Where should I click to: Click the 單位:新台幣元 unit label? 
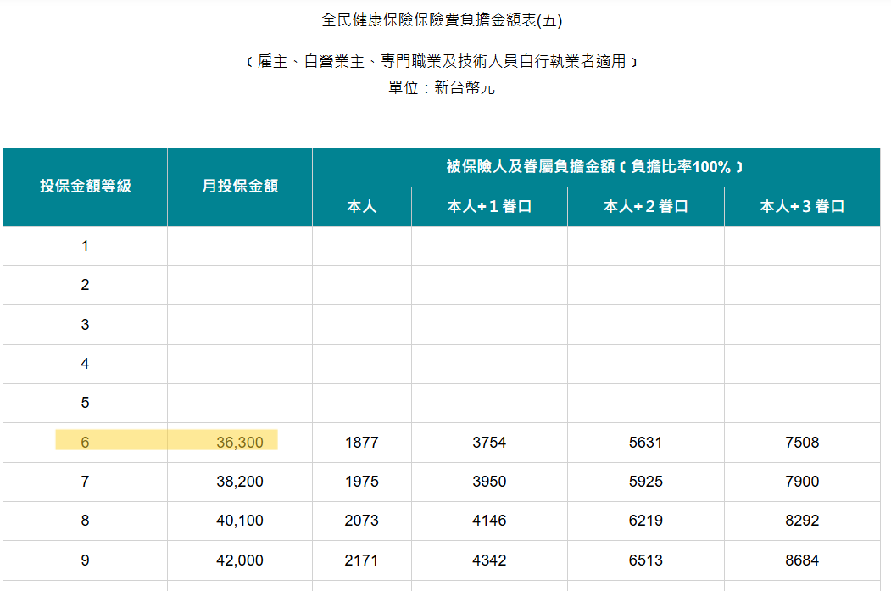click(442, 87)
